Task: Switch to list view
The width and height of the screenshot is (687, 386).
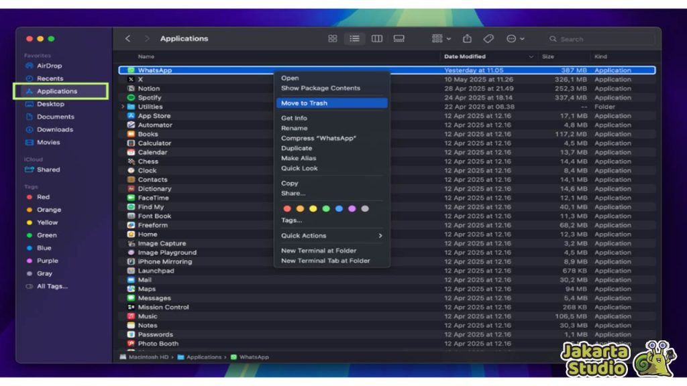Action: click(x=354, y=38)
